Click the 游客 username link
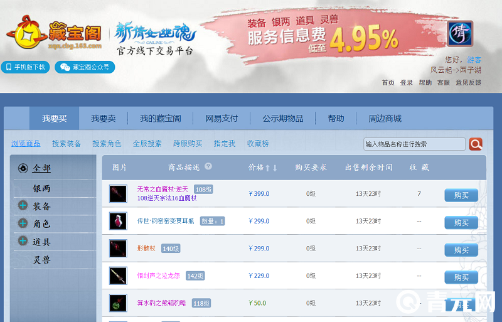 pos(474,60)
